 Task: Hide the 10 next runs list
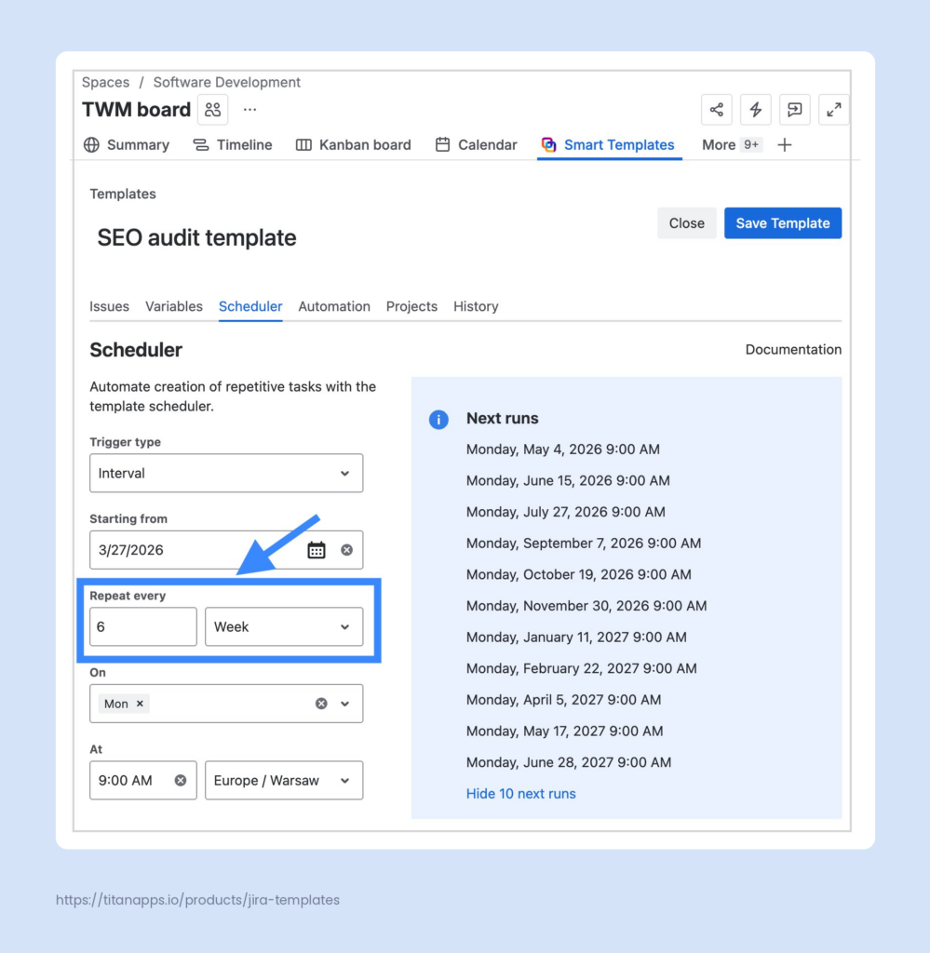pos(520,793)
